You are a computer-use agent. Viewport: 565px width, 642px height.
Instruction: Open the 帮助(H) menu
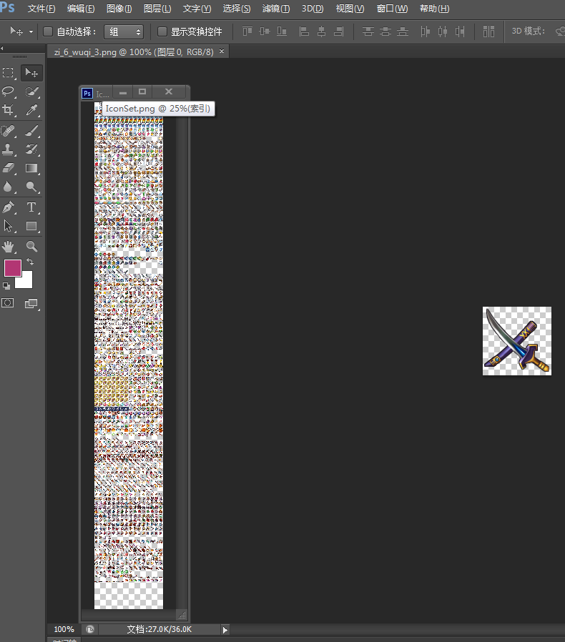click(x=434, y=9)
